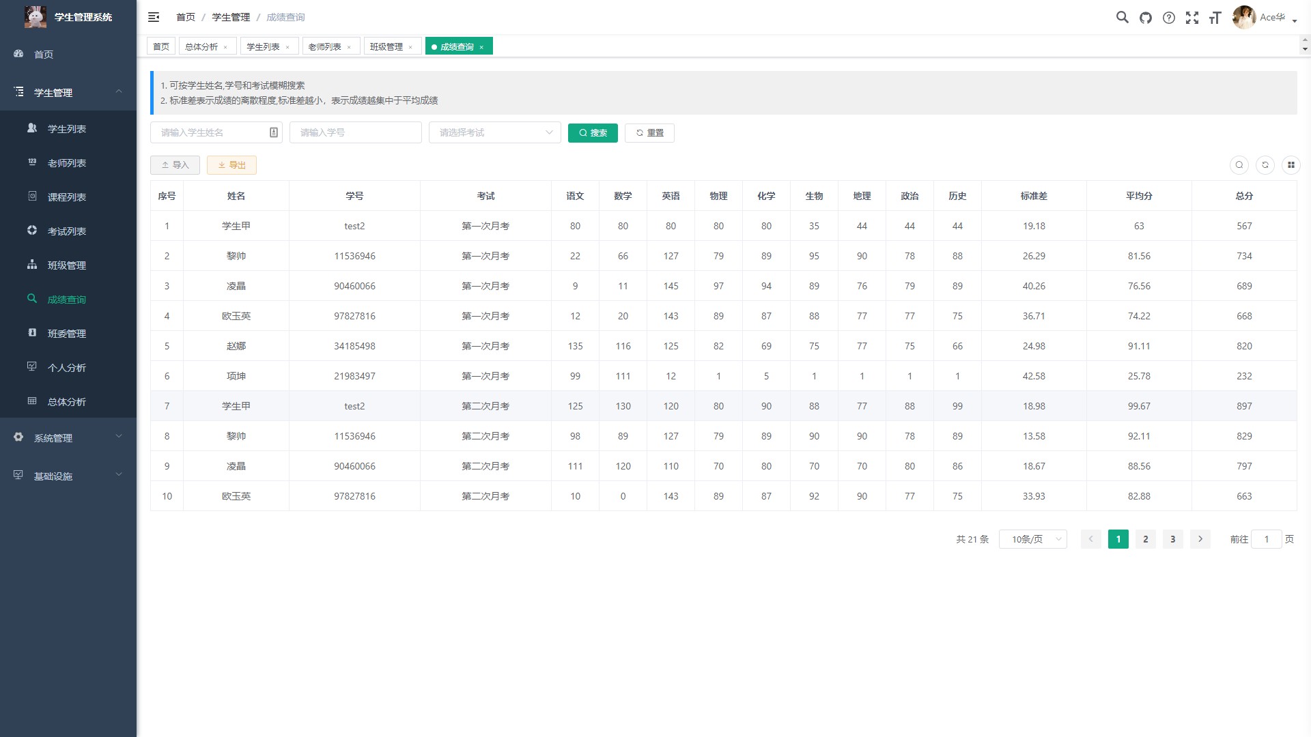Click the exam list icon
The image size is (1311, 737).
[32, 231]
